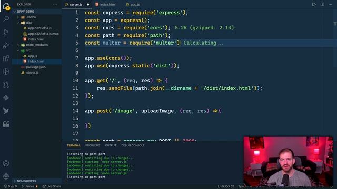Select the OUTPUT panel tab
Viewport: 337px width, 189px height.
tap(111, 145)
